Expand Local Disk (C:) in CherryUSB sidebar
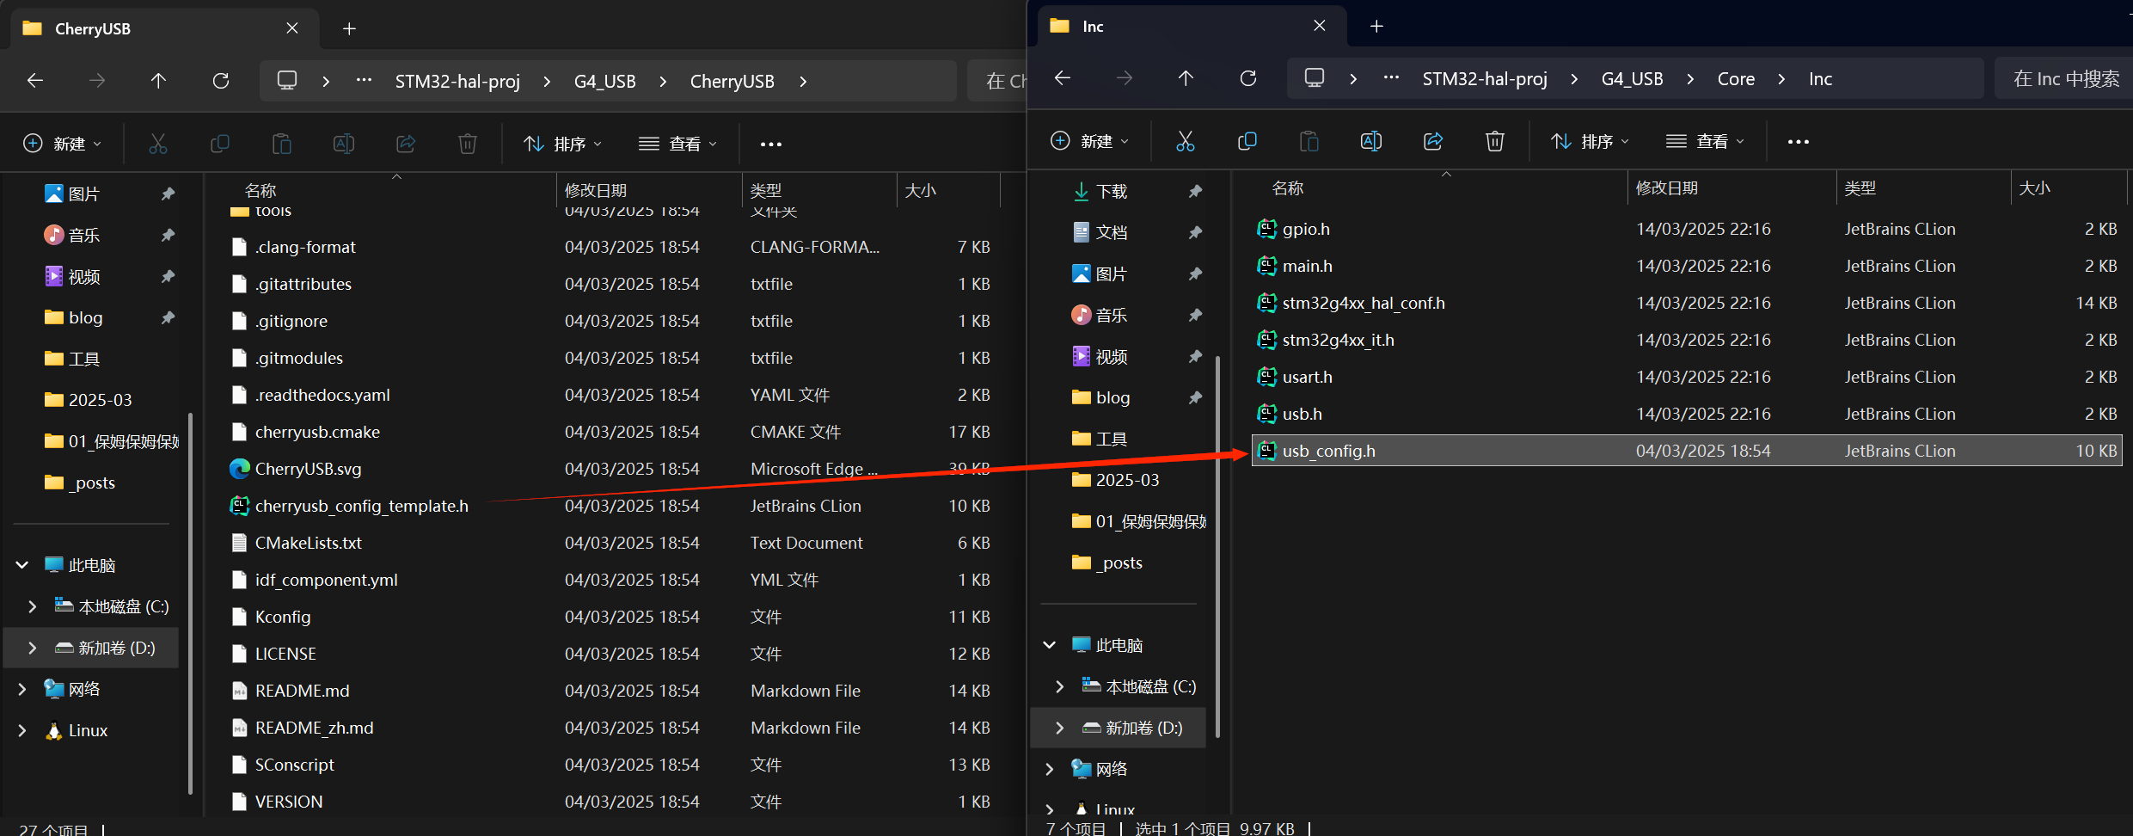 (33, 606)
